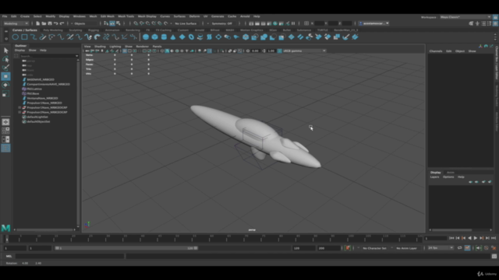Click the Redo arrow icon
The width and height of the screenshot is (499, 280).
point(62,23)
